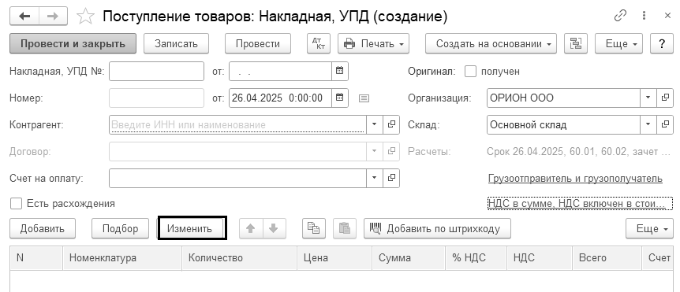Open the Создать на основании dropdown
The width and height of the screenshot is (680, 292).
491,44
